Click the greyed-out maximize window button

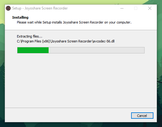coord(136,8)
